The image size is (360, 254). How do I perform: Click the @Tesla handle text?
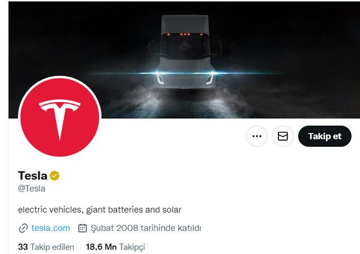(31, 188)
